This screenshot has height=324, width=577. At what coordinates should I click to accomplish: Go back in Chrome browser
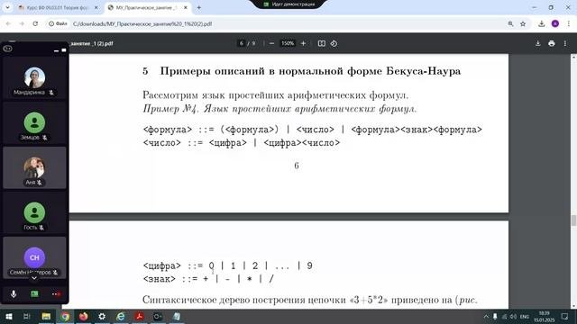click(8, 23)
